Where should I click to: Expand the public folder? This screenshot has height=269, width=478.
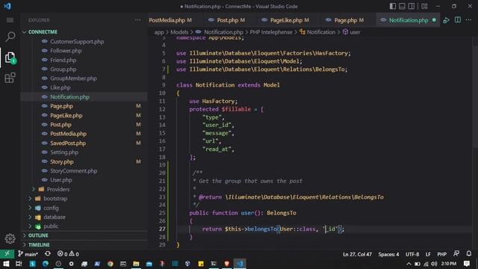point(51,226)
